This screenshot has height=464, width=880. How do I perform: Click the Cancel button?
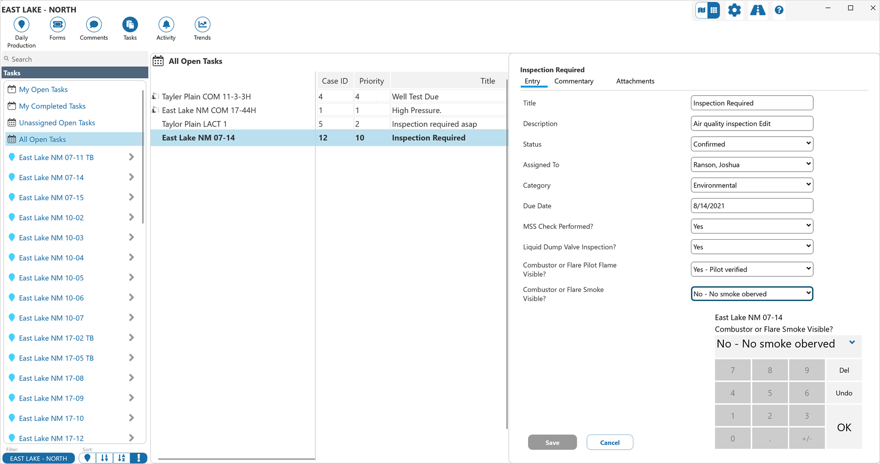pos(610,442)
